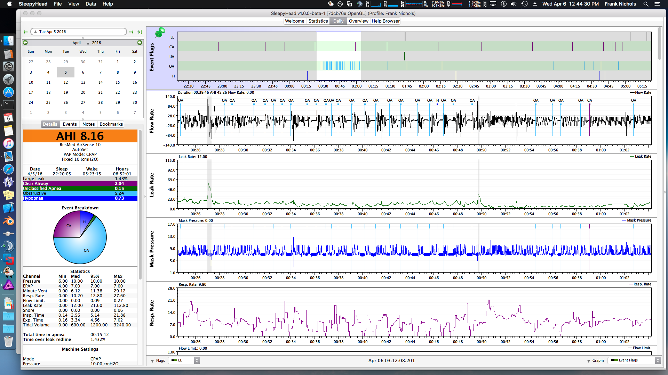Click the green pin on Event Flags
668x375 pixels.
[x=160, y=33]
